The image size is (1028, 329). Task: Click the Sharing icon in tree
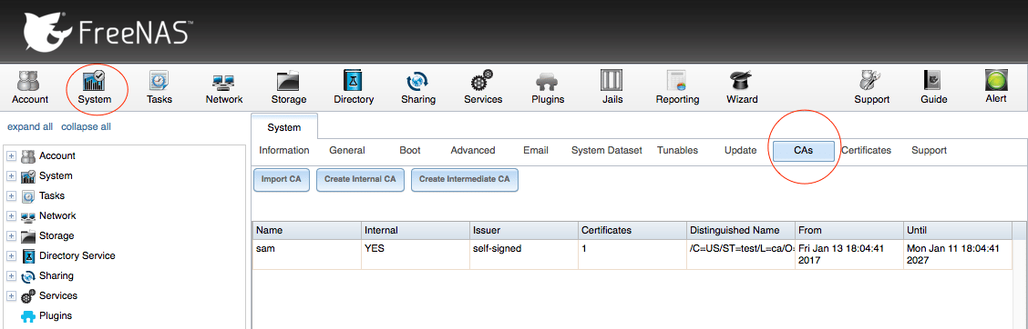pyautogui.click(x=28, y=276)
